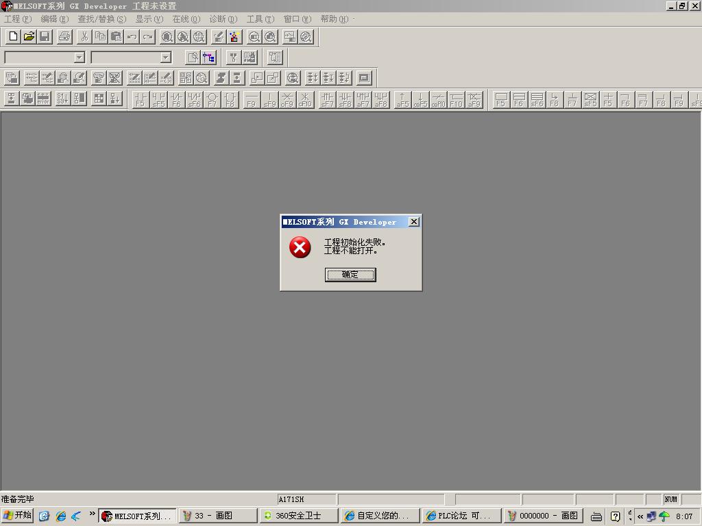Click Internet Explorer quick launch icon
Screen dimensions: 702x526
[60, 516]
